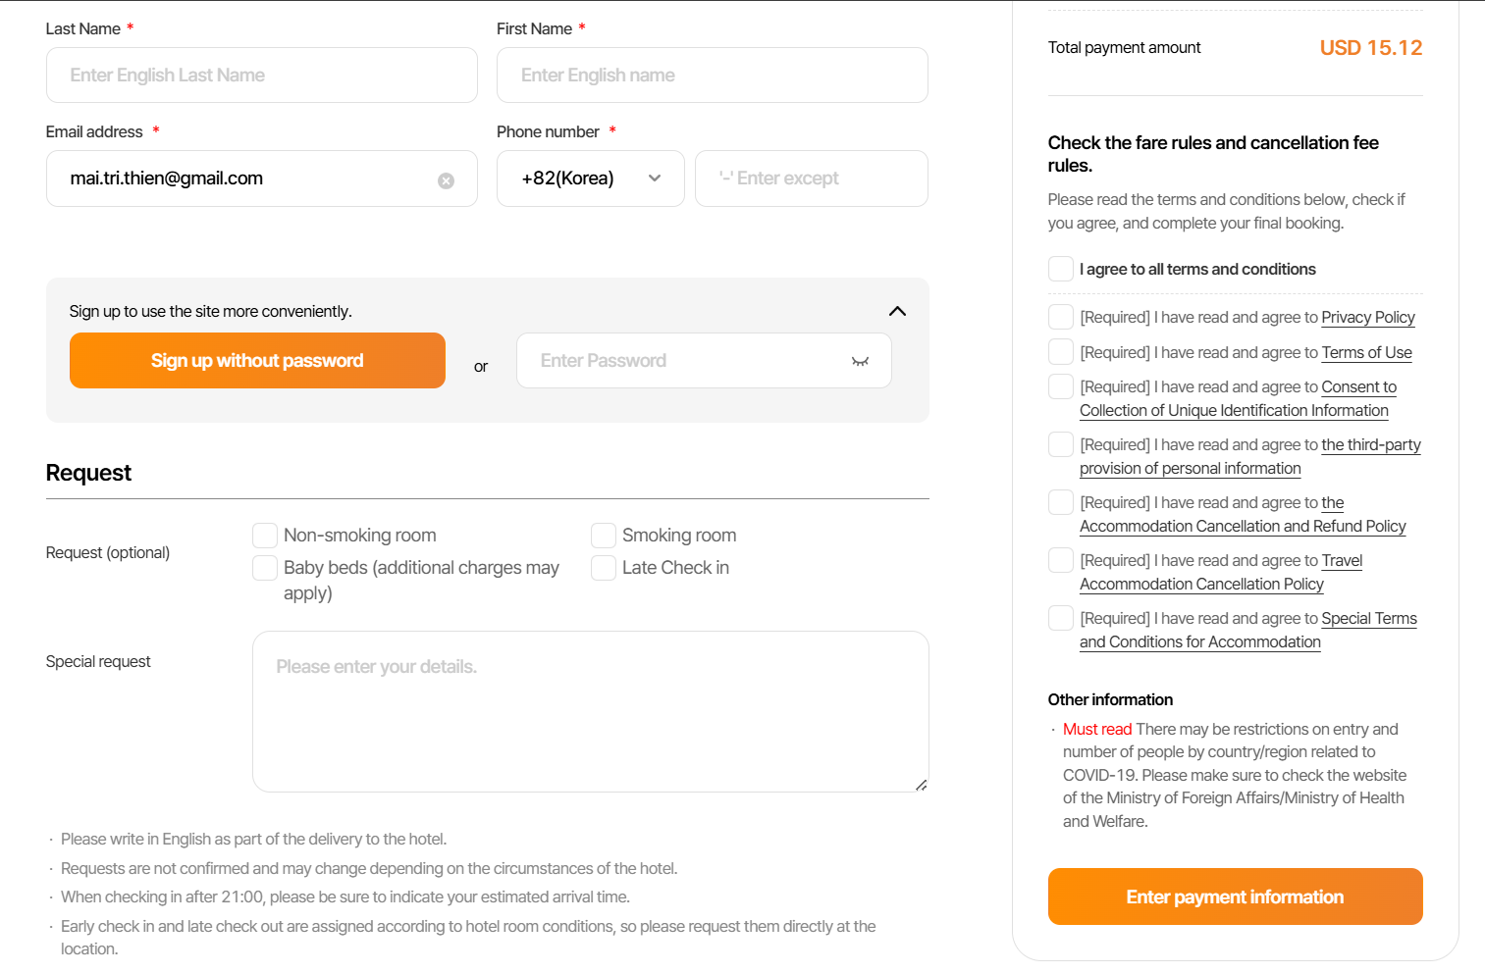The image size is (1485, 973).
Task: Check the Non-smoking room option
Action: [265, 536]
